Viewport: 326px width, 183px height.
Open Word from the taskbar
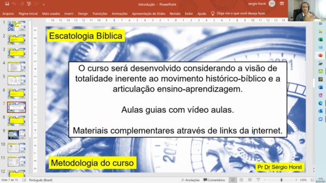320,87
